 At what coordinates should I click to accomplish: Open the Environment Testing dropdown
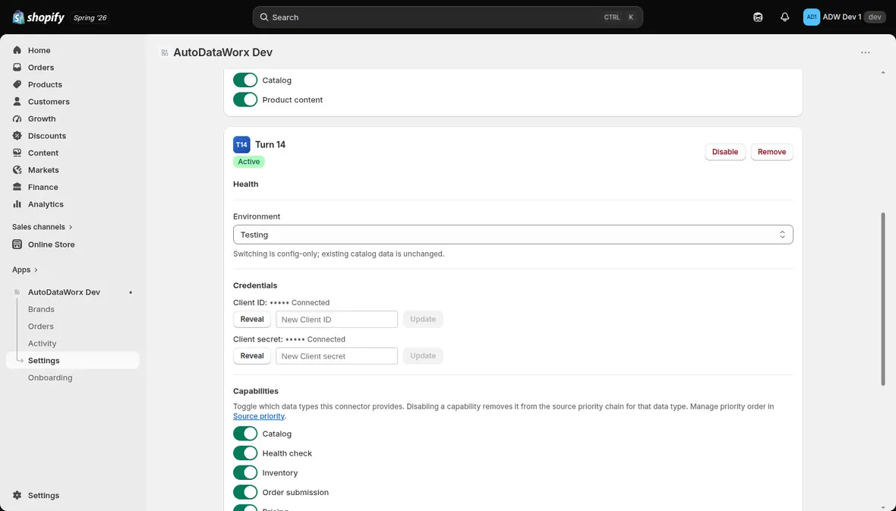pos(513,235)
